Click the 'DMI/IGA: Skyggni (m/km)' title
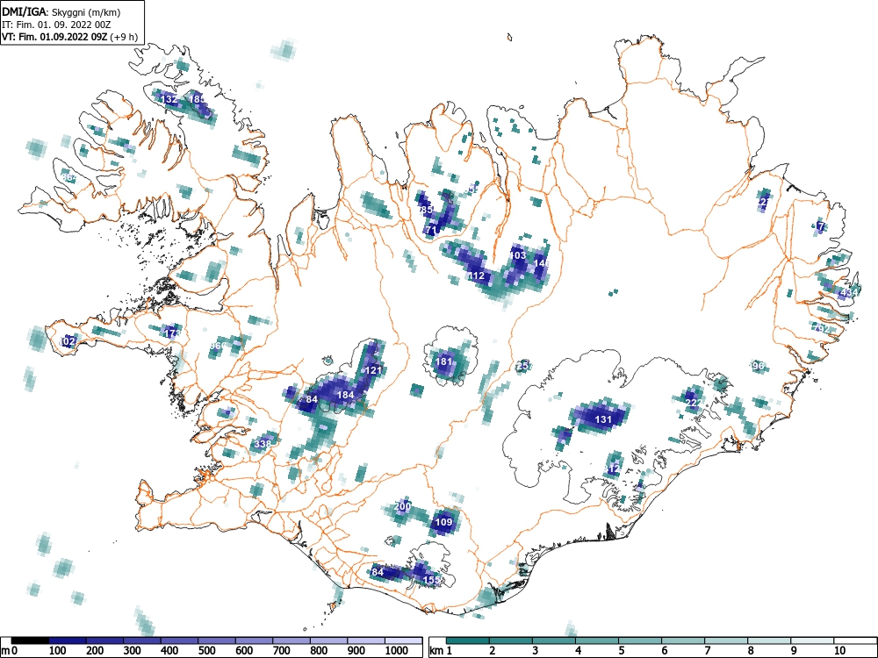This screenshot has height=658, width=878. [x=61, y=12]
